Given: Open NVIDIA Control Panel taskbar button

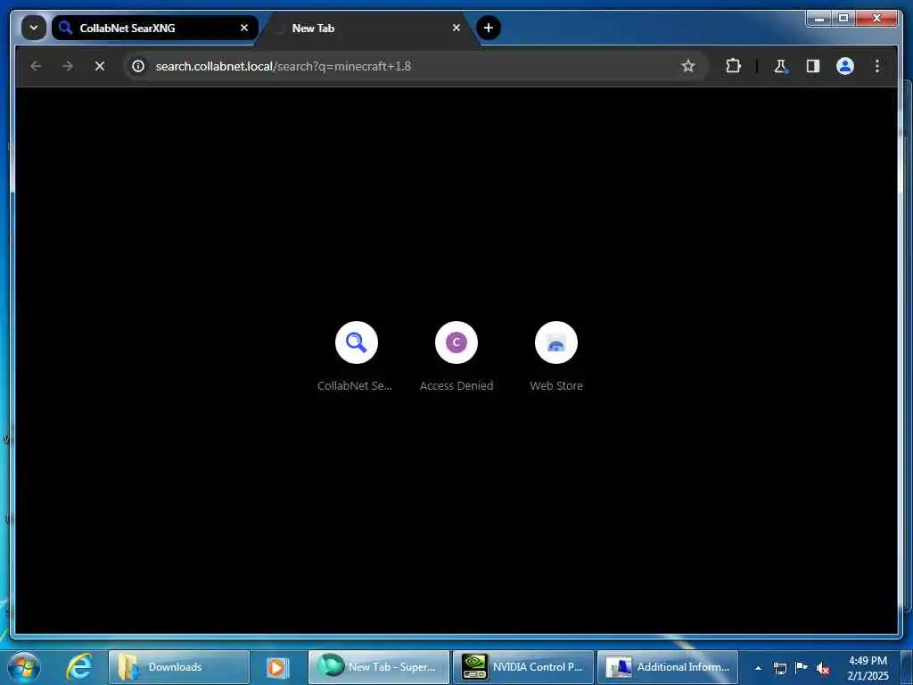Looking at the screenshot, I should [523, 667].
